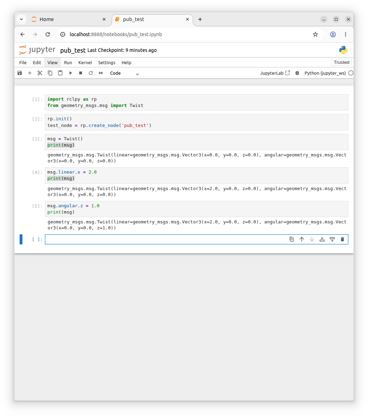The height and width of the screenshot is (417, 368).
Task: Click output text of cell 3
Action: click(x=197, y=158)
